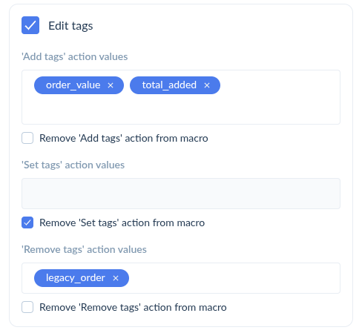Viewport: 362px width, 333px height.
Task: Enable Remove 'Add tags' action from macro
Action: (x=27, y=138)
